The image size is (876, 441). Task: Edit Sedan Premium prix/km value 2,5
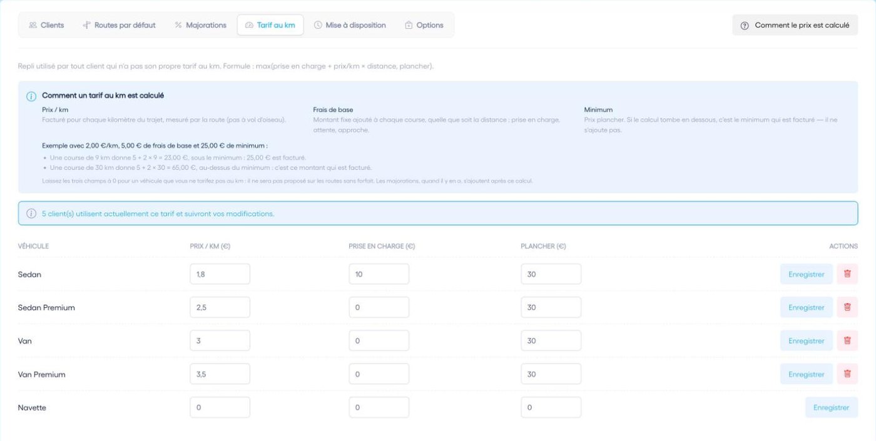[x=220, y=307]
